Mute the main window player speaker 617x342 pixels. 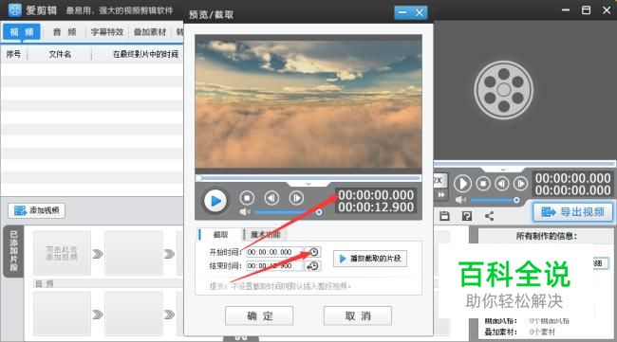(x=460, y=200)
